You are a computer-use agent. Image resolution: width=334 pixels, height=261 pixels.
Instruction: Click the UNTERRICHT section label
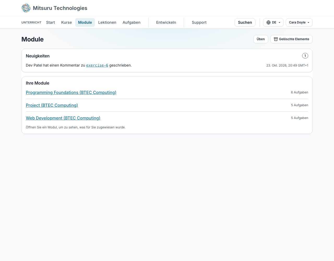pyautogui.click(x=31, y=22)
